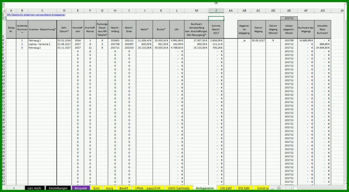
Task: Click the Buchwert des Abgangs header cell
Action: 306,29
